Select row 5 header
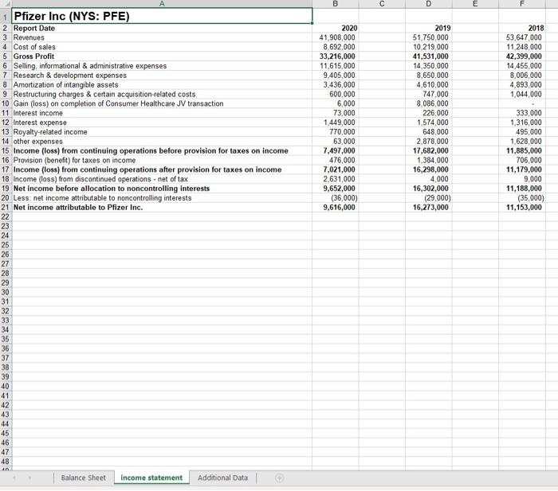558x491 pixels. click(x=6, y=57)
